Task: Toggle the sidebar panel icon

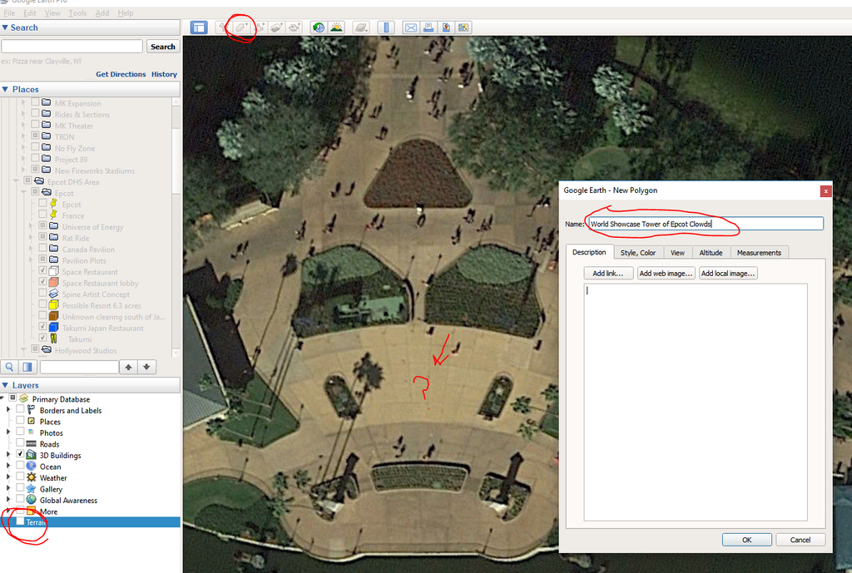Action: point(199,27)
